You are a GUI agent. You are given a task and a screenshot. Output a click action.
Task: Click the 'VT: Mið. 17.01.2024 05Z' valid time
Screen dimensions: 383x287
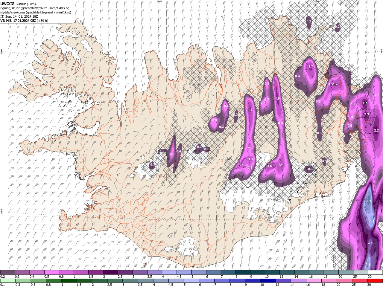coord(18,21)
